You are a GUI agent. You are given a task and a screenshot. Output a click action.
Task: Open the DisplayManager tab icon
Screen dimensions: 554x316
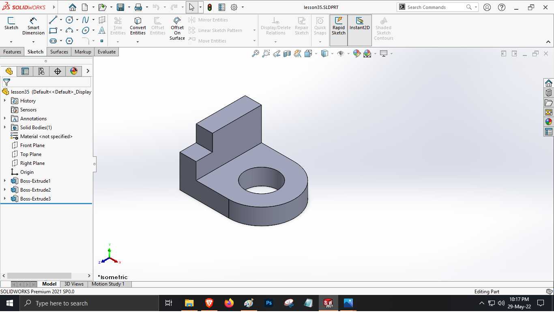pos(74,71)
